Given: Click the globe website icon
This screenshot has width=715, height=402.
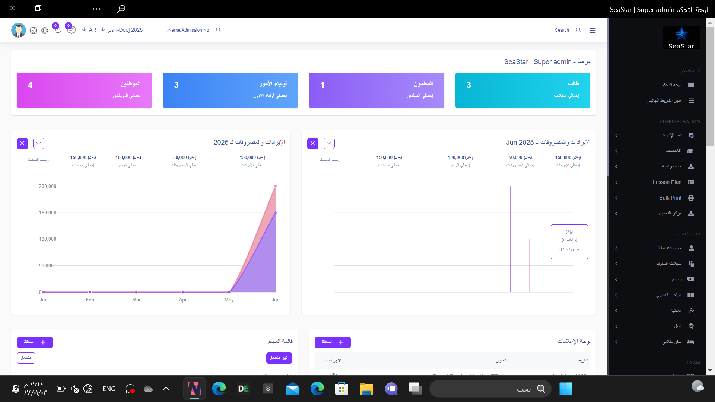Looking at the screenshot, I should (45, 31).
